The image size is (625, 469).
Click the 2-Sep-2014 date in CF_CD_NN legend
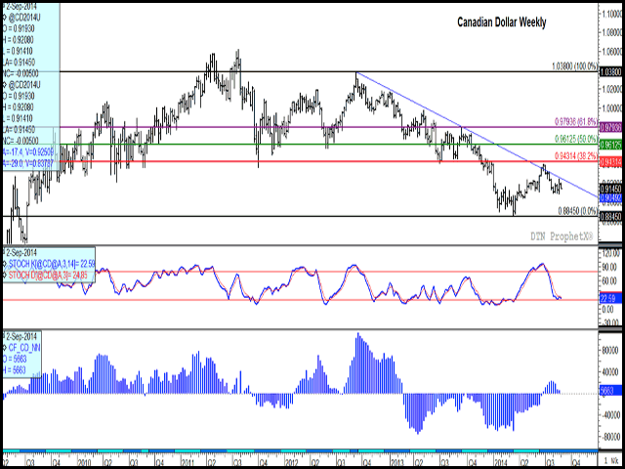tap(20, 336)
